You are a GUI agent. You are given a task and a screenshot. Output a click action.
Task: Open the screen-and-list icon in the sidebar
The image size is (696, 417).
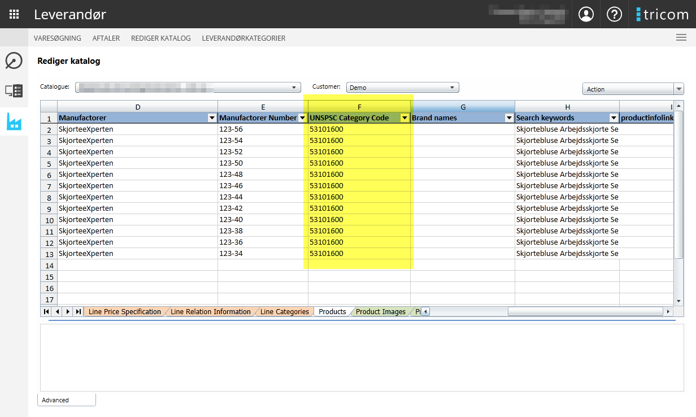tap(14, 90)
